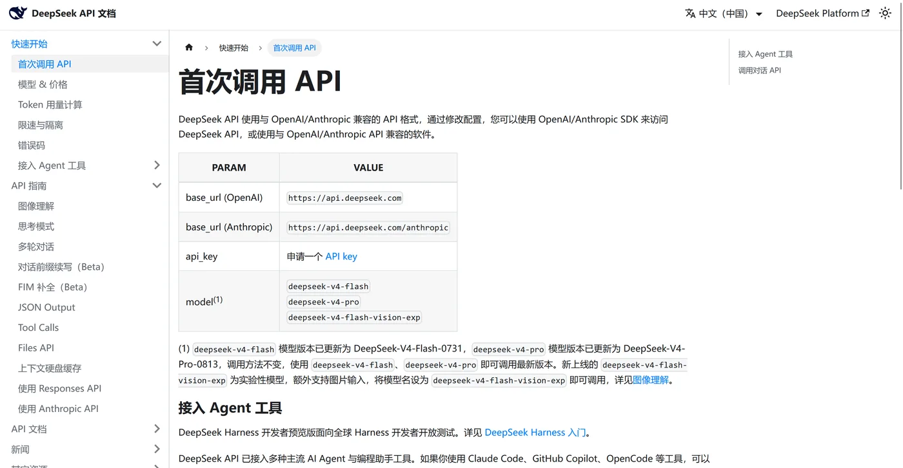Click the translate language icon
This screenshot has width=903, height=468.
[690, 14]
